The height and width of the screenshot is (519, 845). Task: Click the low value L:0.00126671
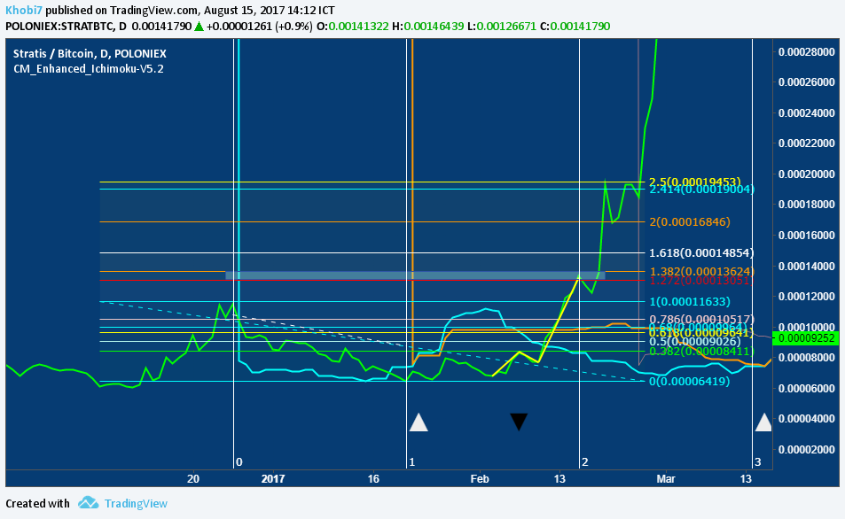pyautogui.click(x=501, y=26)
